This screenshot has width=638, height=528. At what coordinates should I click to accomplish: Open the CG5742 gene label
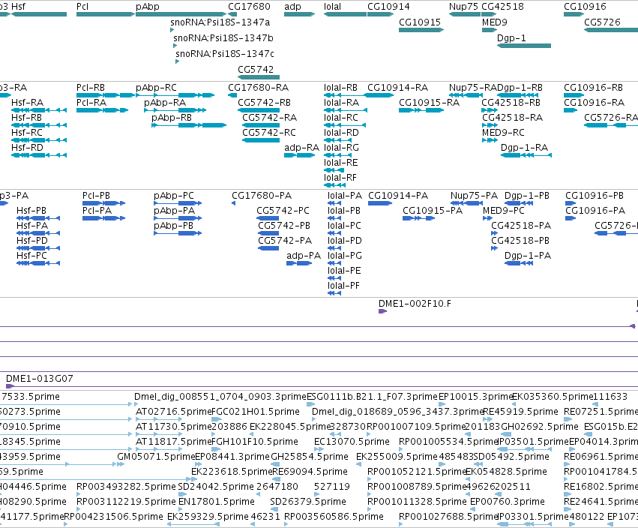256,70
